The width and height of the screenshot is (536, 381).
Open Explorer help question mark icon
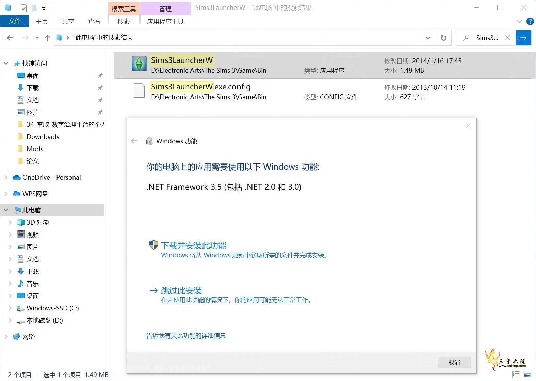pyautogui.click(x=530, y=21)
